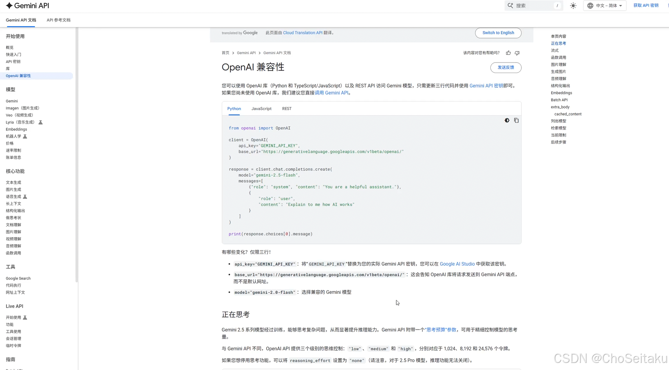The image size is (669, 370).
Task: Click the Gemini API logo
Action: click(27, 5)
